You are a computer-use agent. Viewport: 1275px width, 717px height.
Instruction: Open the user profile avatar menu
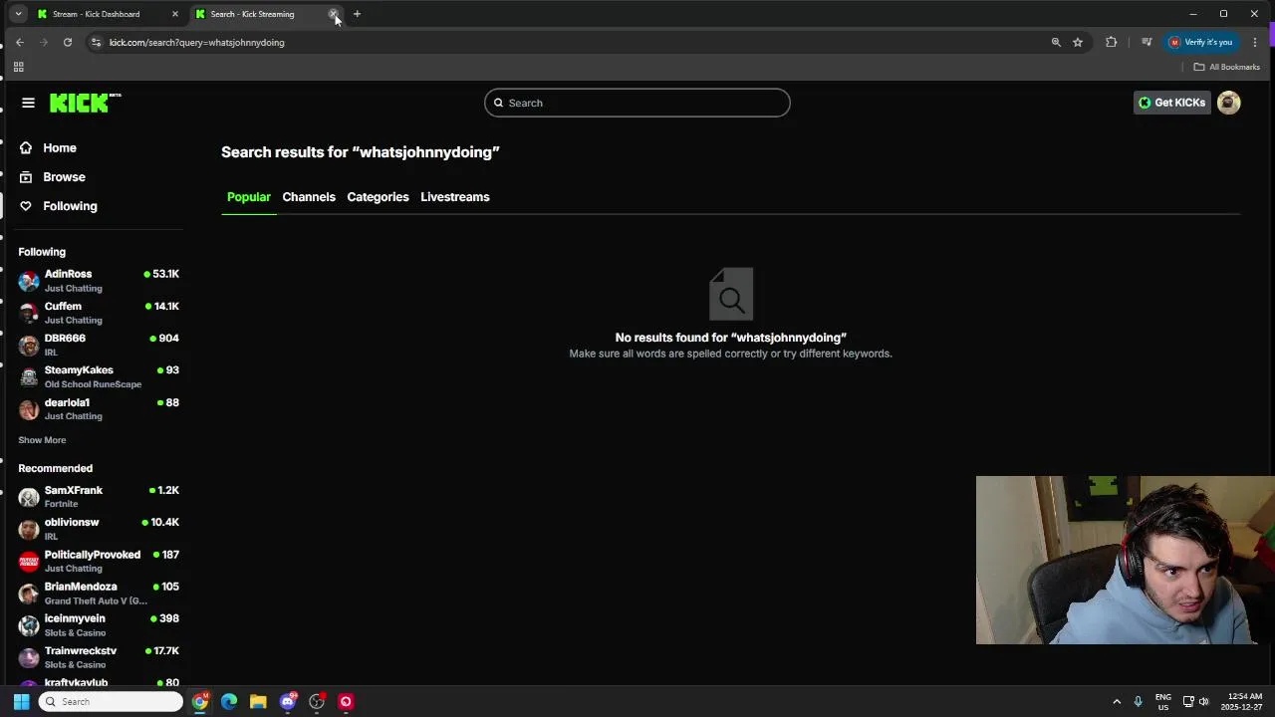(1229, 103)
